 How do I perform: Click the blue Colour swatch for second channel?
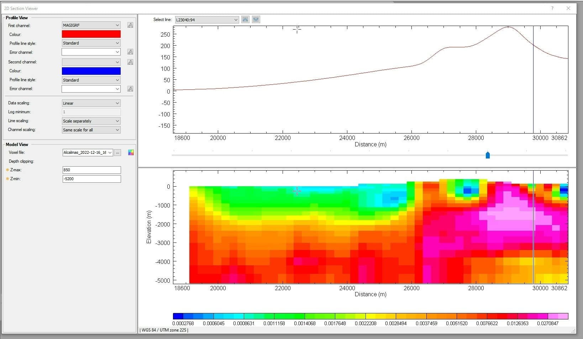[91, 71]
